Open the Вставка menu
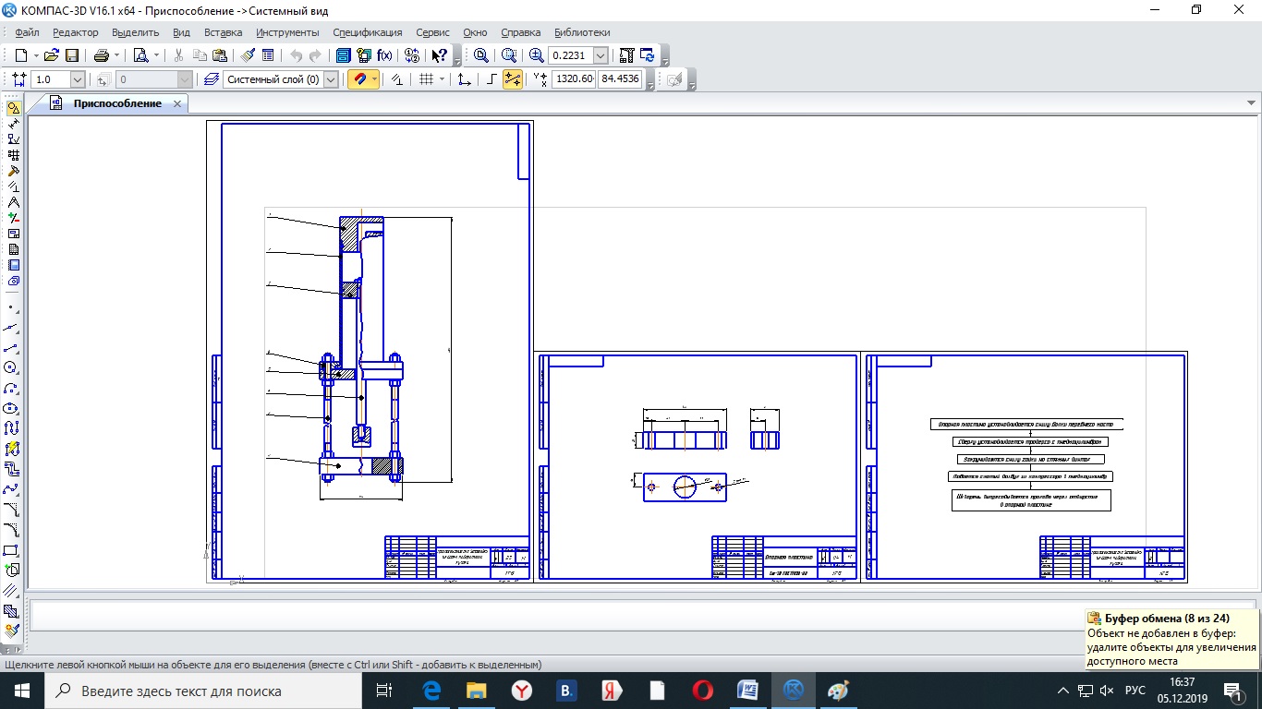The height and width of the screenshot is (709, 1262). [x=224, y=32]
